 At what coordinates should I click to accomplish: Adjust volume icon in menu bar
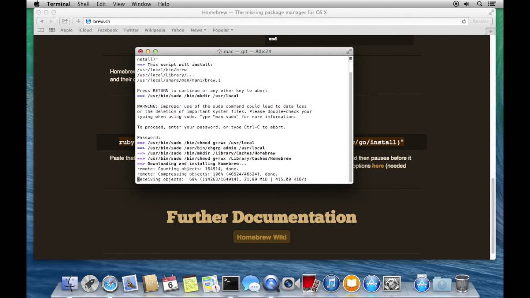pos(467,4)
